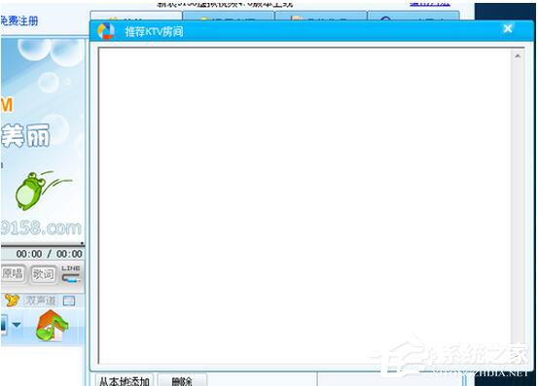Click the 从本地添加 button
538x386 pixels.
coord(124,380)
